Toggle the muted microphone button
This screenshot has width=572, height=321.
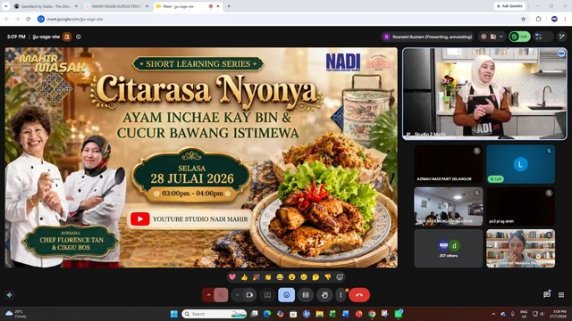tap(221, 295)
